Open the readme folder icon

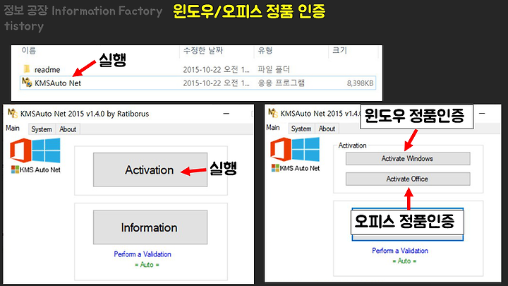tap(27, 68)
